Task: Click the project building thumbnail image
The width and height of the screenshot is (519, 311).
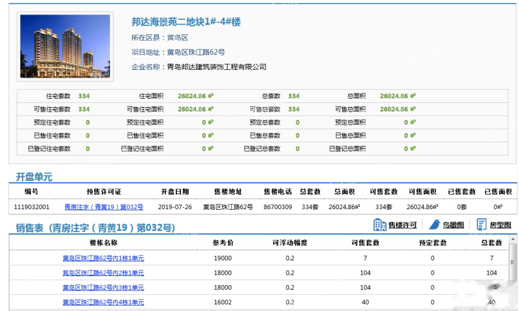Action: pyautogui.click(x=65, y=46)
